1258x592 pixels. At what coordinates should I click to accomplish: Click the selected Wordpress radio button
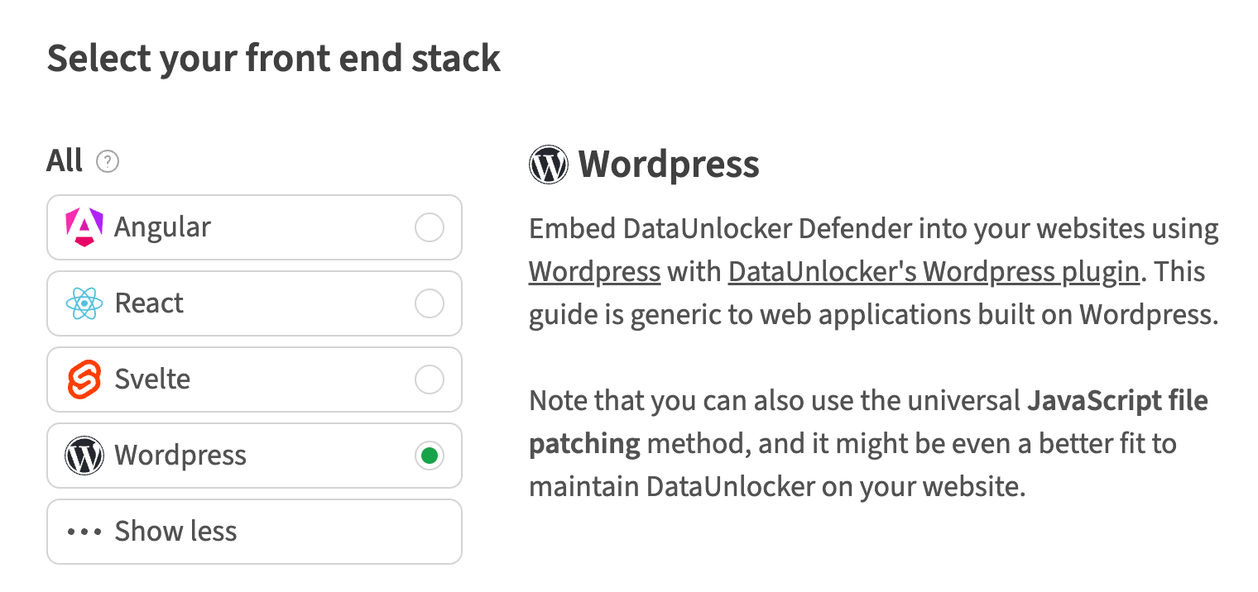coord(429,455)
